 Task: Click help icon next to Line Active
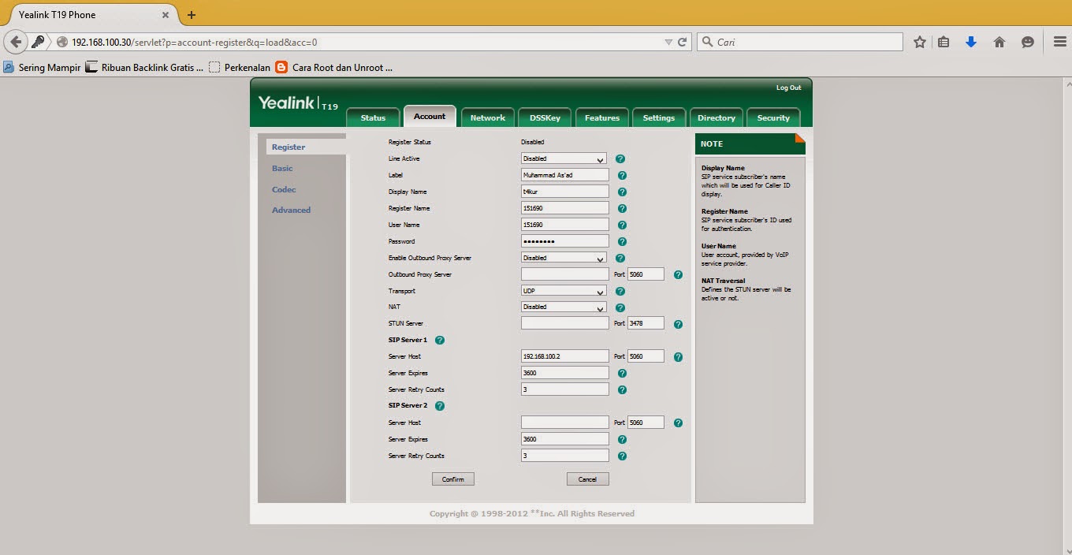[x=620, y=159]
